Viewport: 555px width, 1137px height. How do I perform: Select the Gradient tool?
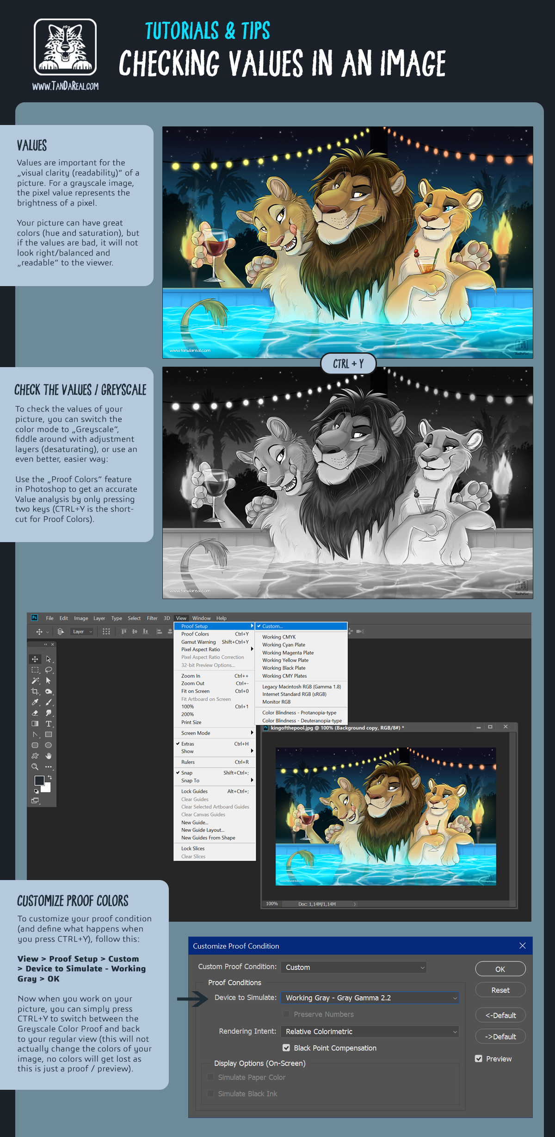(x=35, y=724)
